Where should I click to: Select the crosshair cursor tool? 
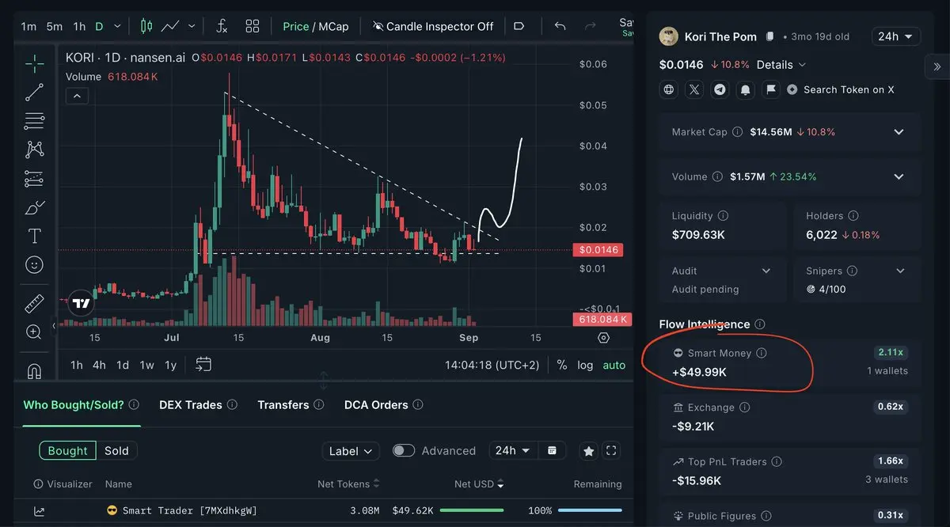[x=34, y=63]
